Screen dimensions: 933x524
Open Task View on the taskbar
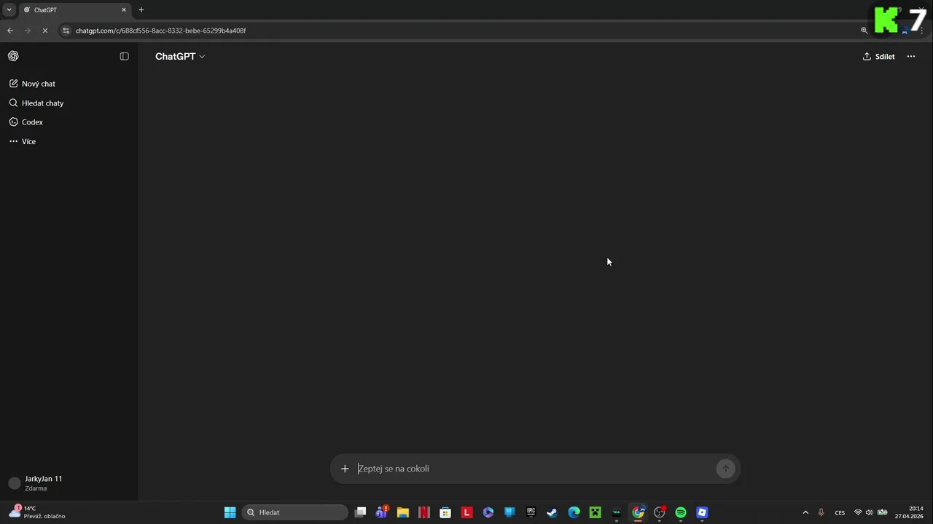click(x=360, y=512)
